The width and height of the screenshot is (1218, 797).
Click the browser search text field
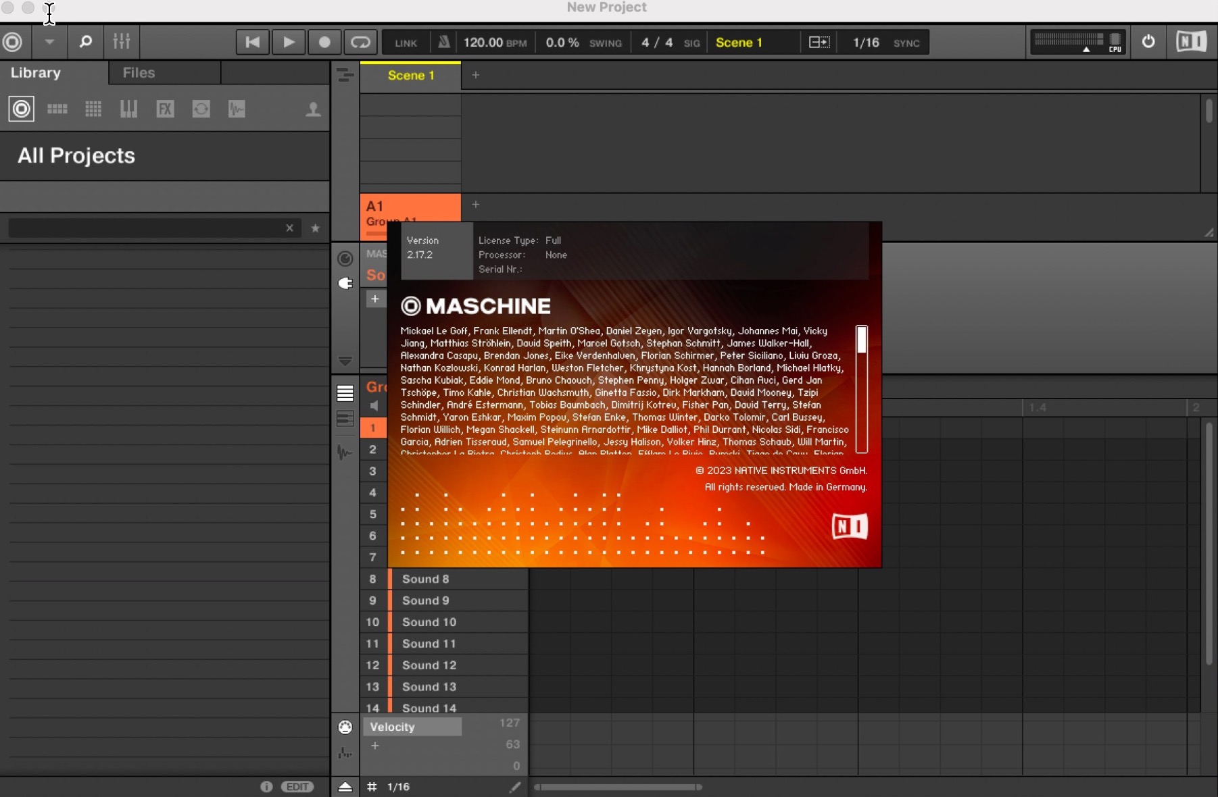point(145,228)
